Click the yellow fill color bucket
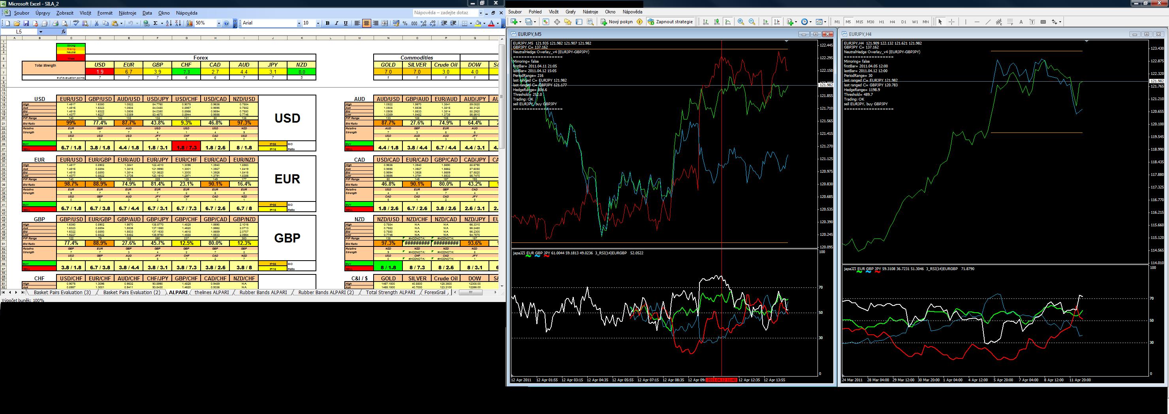The image size is (1169, 414). [x=478, y=23]
